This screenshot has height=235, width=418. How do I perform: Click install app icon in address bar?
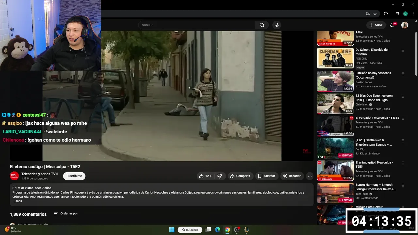(x=368, y=14)
